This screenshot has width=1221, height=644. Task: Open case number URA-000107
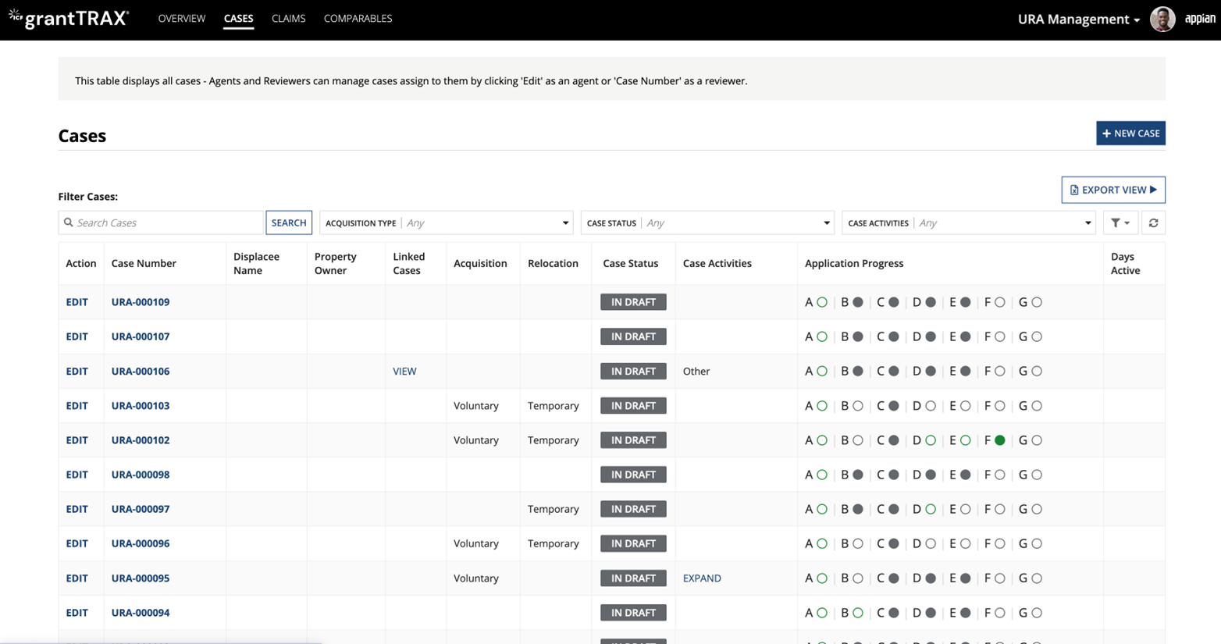click(141, 336)
